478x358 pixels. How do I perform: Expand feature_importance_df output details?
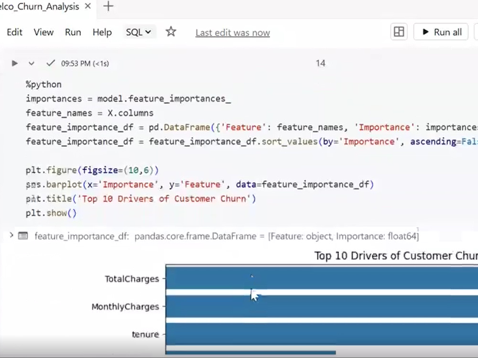11,235
